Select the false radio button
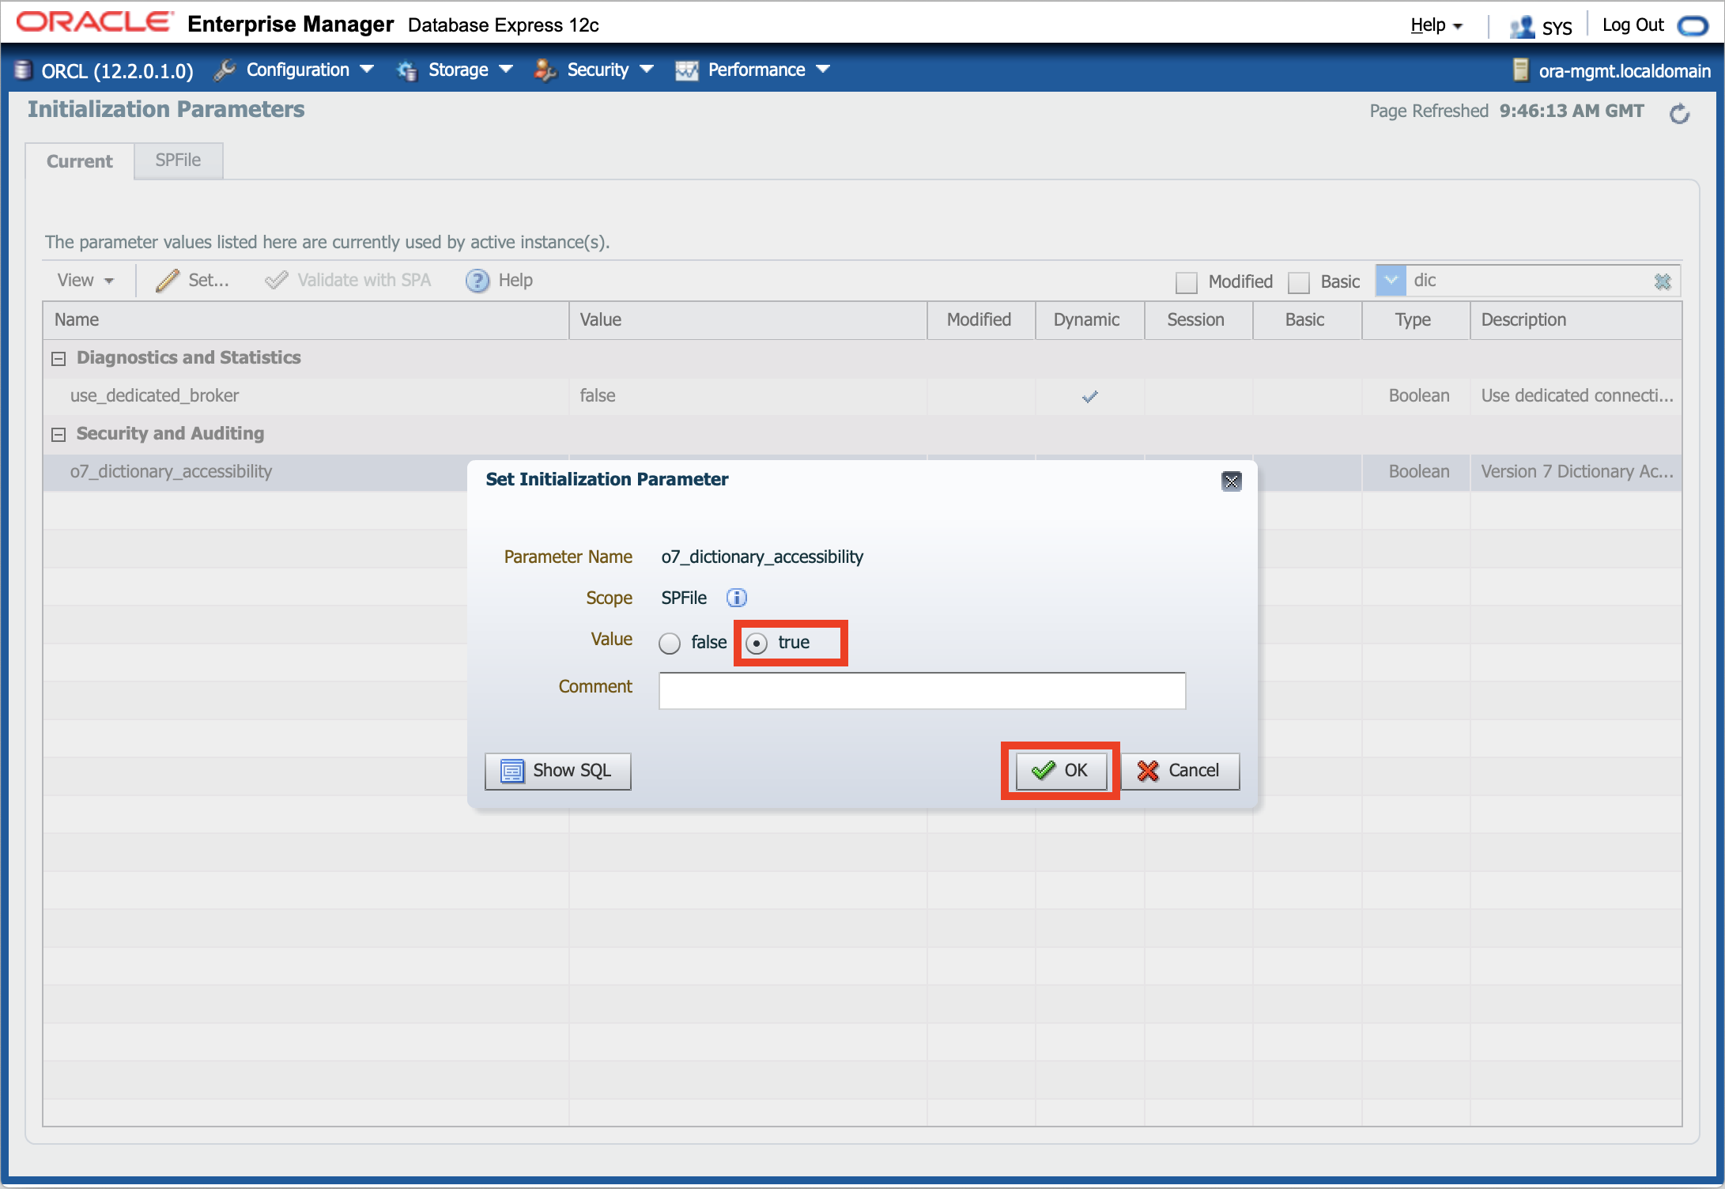The height and width of the screenshot is (1189, 1725). pos(670,644)
